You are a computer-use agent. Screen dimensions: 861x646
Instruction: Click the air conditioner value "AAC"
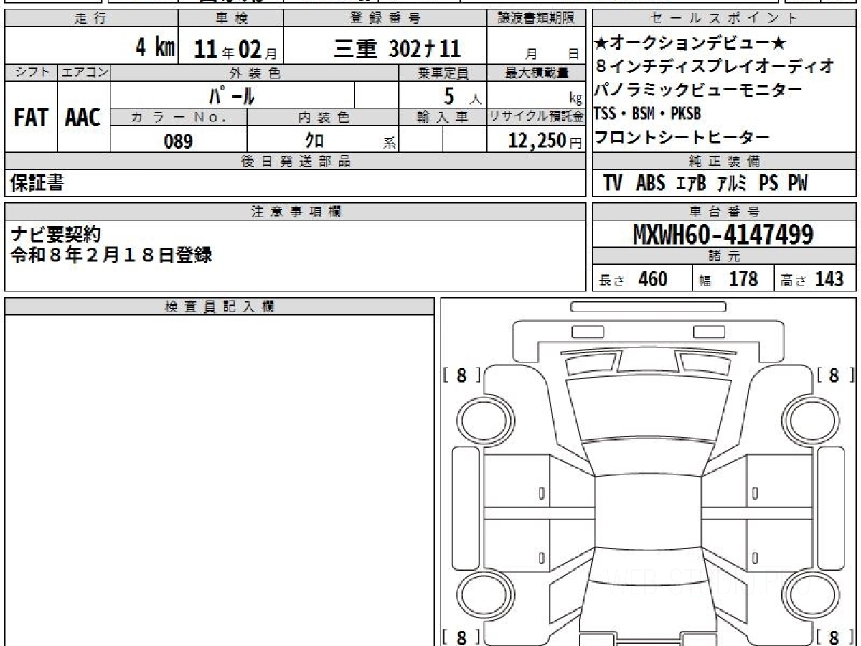point(83,118)
